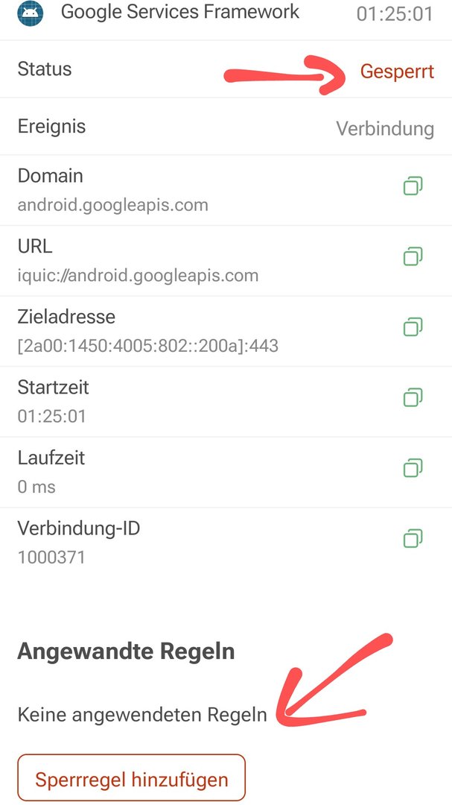Click the Sperrregel hinzufügen button

(131, 780)
